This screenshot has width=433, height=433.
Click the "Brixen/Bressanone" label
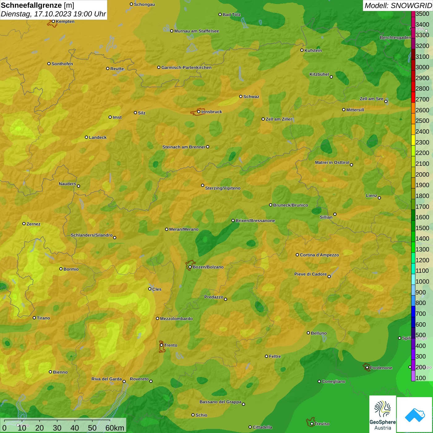coord(255,221)
